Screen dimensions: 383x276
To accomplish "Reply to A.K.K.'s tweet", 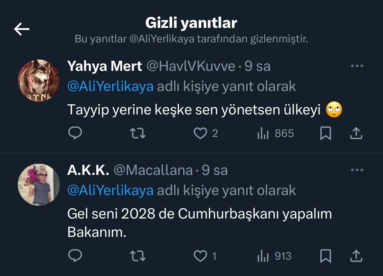I will coord(75,256).
